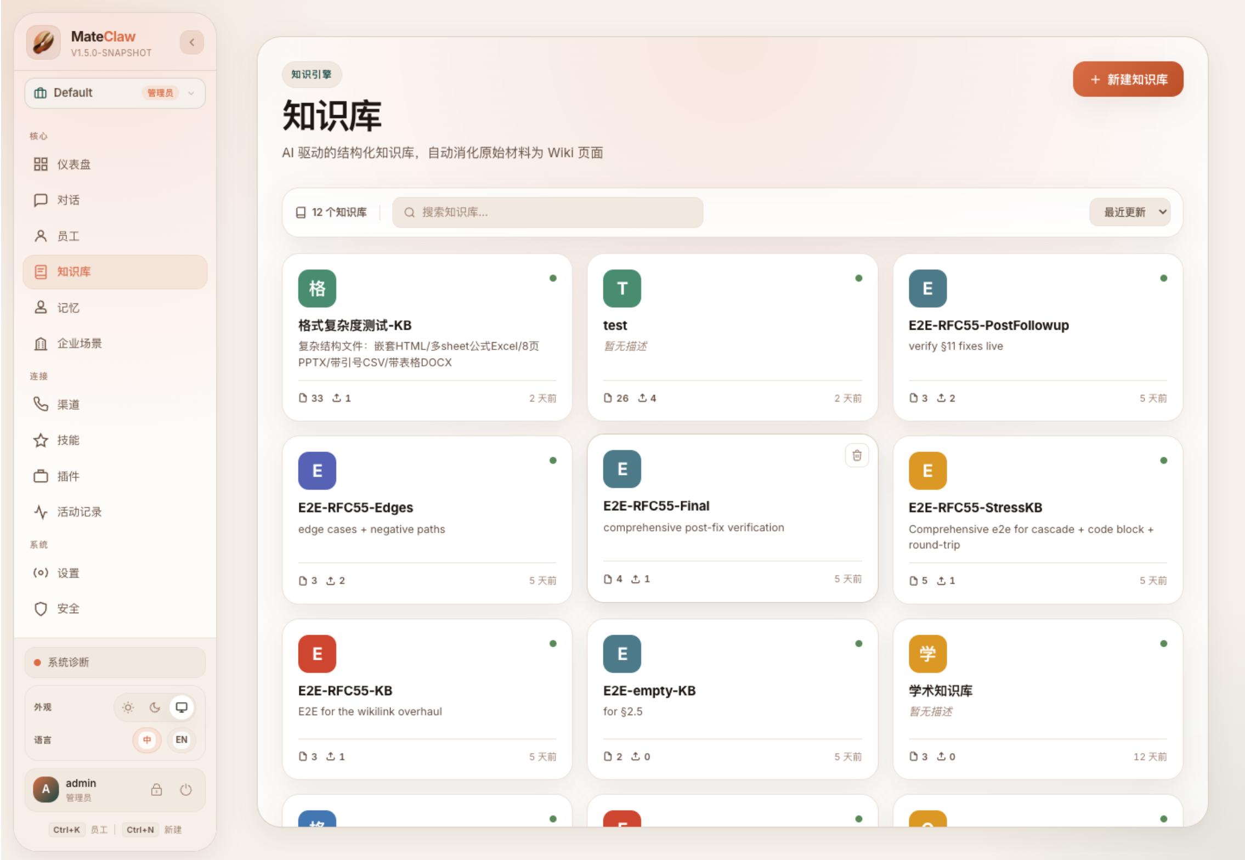Click the green T icon of test
The width and height of the screenshot is (1245, 860).
point(622,288)
